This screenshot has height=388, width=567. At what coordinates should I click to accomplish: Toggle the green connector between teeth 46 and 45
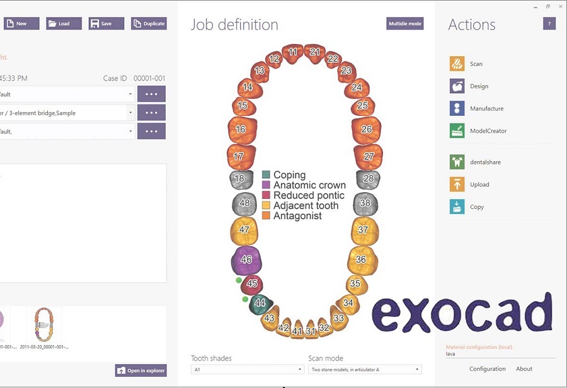pyautogui.click(x=239, y=280)
